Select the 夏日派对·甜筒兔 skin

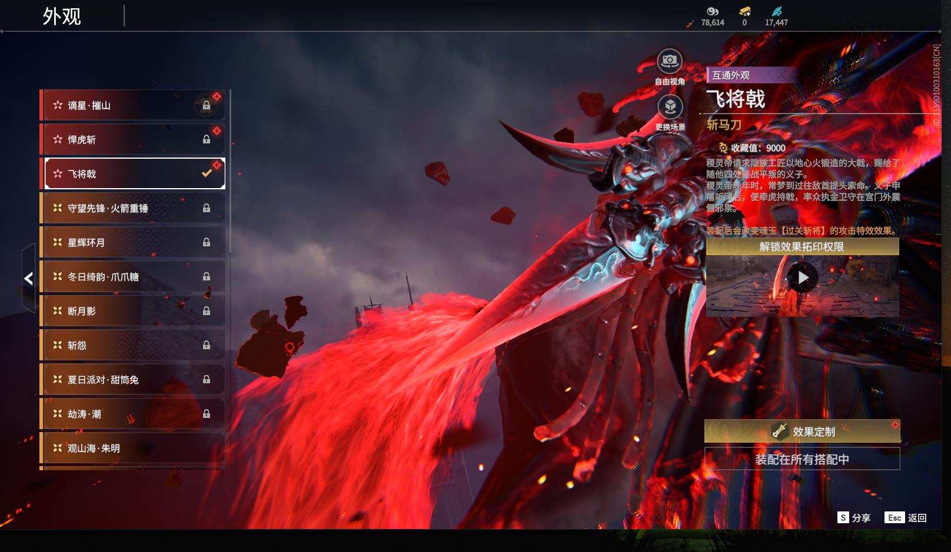pos(132,379)
